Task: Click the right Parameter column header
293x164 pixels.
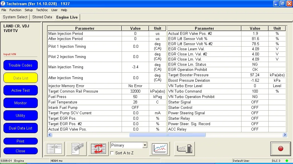Action: [204, 28]
